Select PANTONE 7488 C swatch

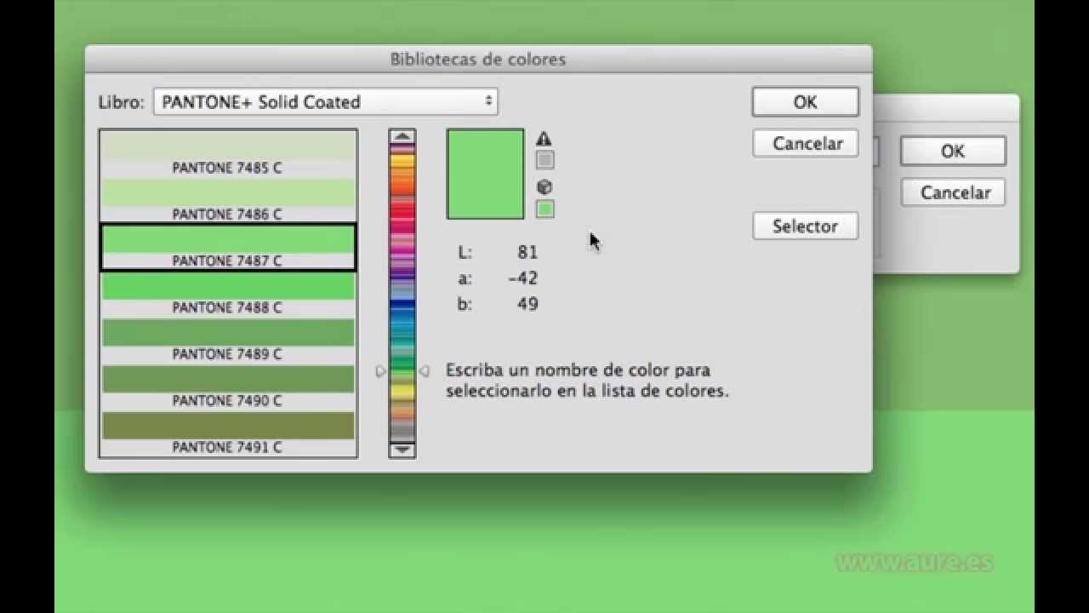(228, 294)
